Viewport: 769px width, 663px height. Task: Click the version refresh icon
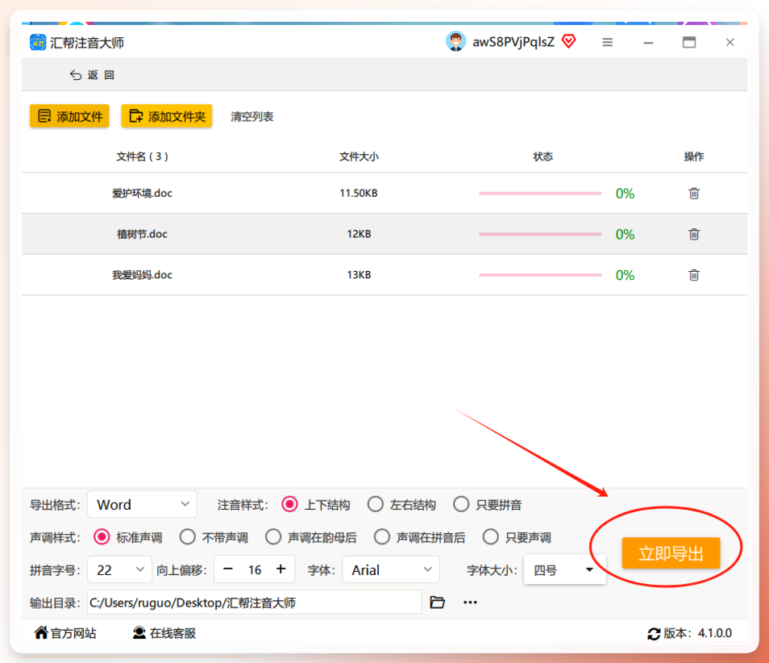(653, 633)
